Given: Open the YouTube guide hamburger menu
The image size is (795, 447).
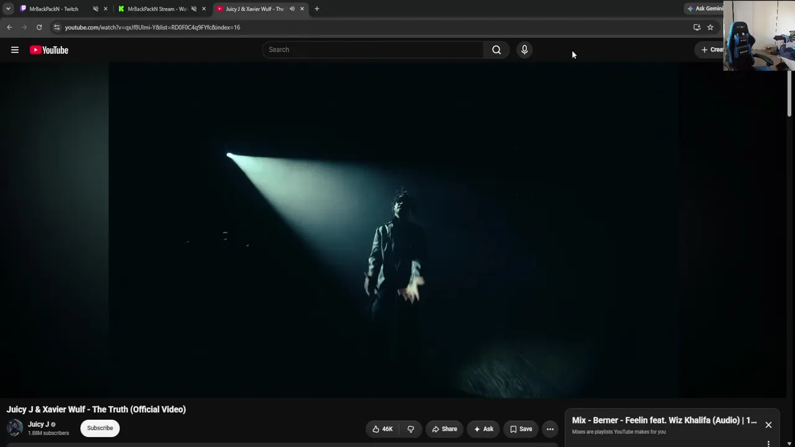Looking at the screenshot, I should click(x=15, y=50).
